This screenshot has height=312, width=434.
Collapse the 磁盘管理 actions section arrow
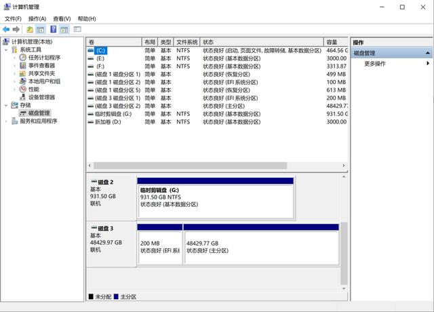point(428,53)
